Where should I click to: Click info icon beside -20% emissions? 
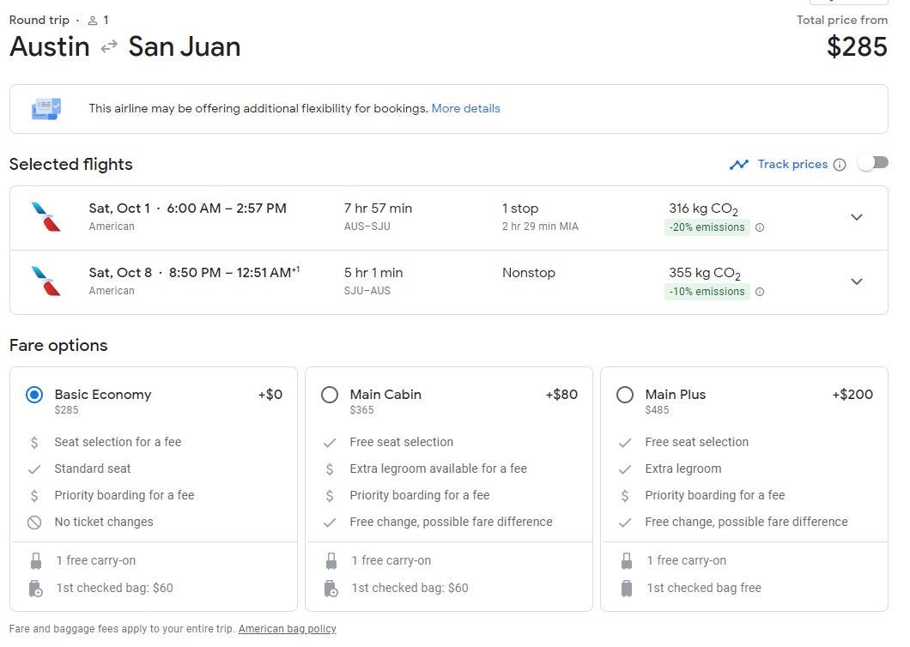click(x=760, y=227)
